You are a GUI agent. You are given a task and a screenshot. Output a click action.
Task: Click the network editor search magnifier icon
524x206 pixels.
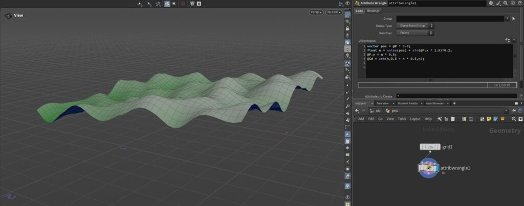tap(513, 119)
